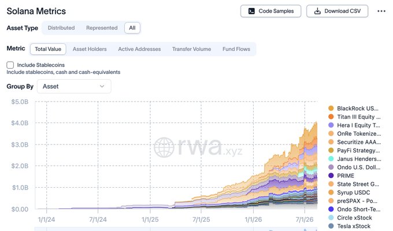The height and width of the screenshot is (231, 393).
Task: Toggle the Ondo U.S. Doll... legend label
Action: pyautogui.click(x=359, y=167)
